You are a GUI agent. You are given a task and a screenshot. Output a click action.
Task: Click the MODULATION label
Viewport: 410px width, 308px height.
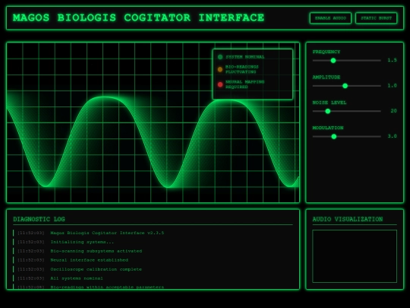pyautogui.click(x=328, y=128)
